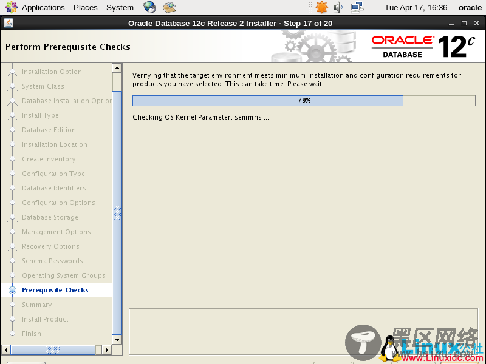The width and height of the screenshot is (486, 364).
Task: Close the Oracle Installer window
Action: (x=477, y=23)
